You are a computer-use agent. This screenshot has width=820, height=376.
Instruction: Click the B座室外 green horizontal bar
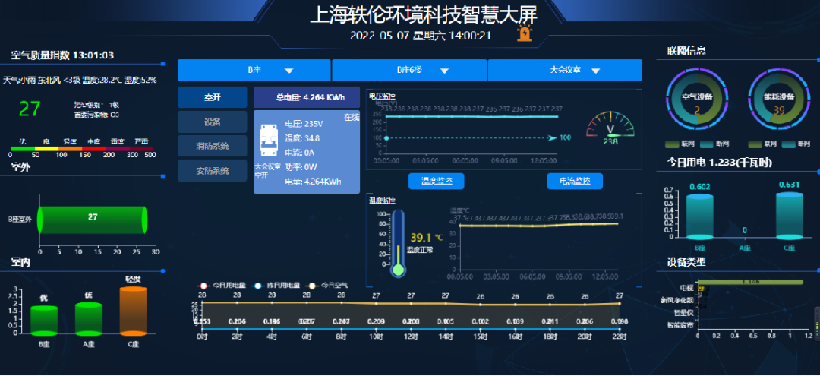(x=93, y=220)
